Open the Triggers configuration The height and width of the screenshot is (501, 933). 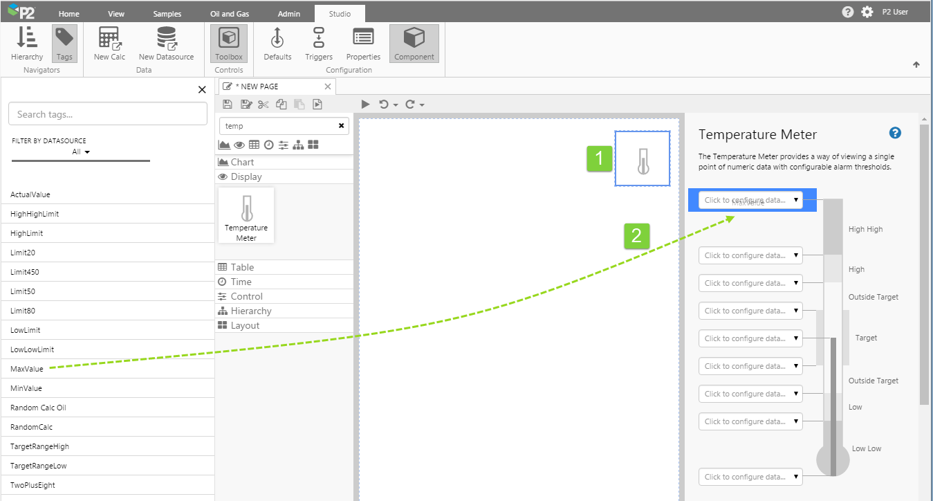tap(318, 44)
